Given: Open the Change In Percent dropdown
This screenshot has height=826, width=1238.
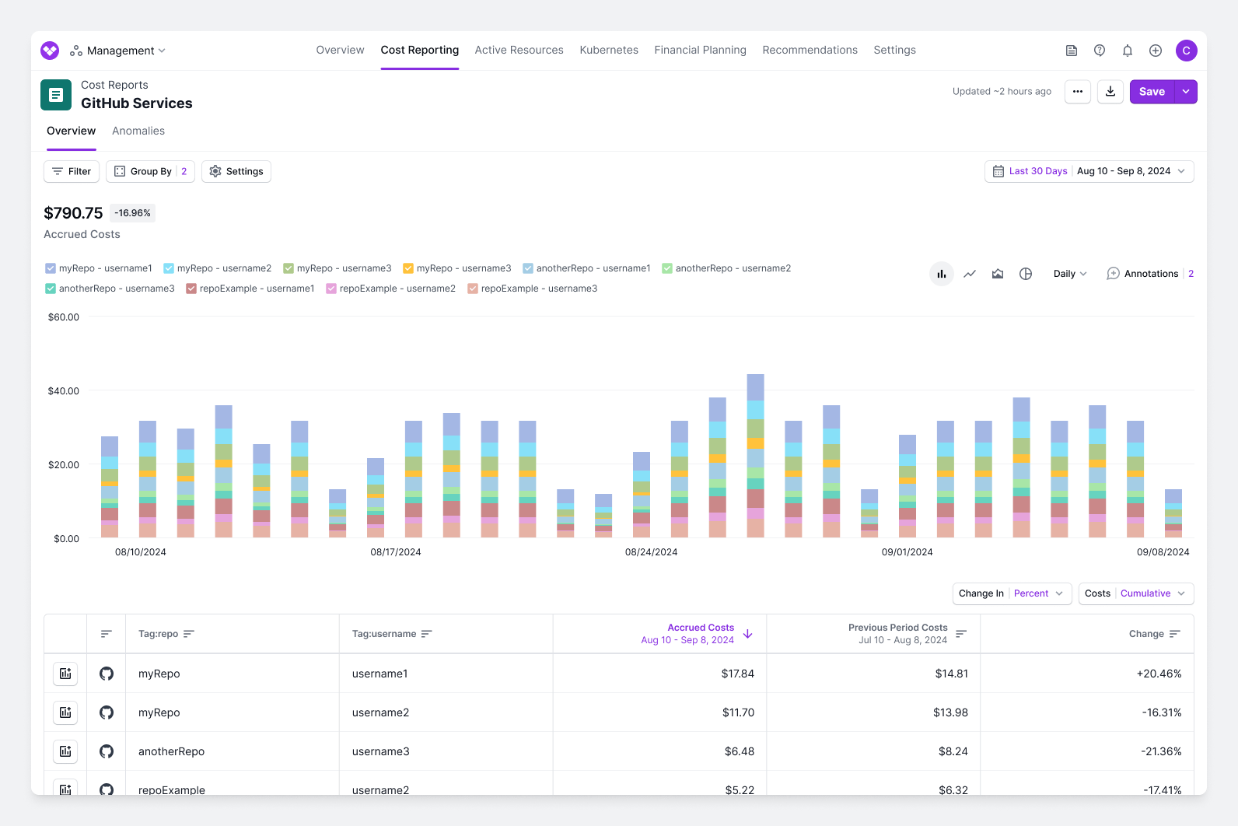Looking at the screenshot, I should pyautogui.click(x=1012, y=593).
